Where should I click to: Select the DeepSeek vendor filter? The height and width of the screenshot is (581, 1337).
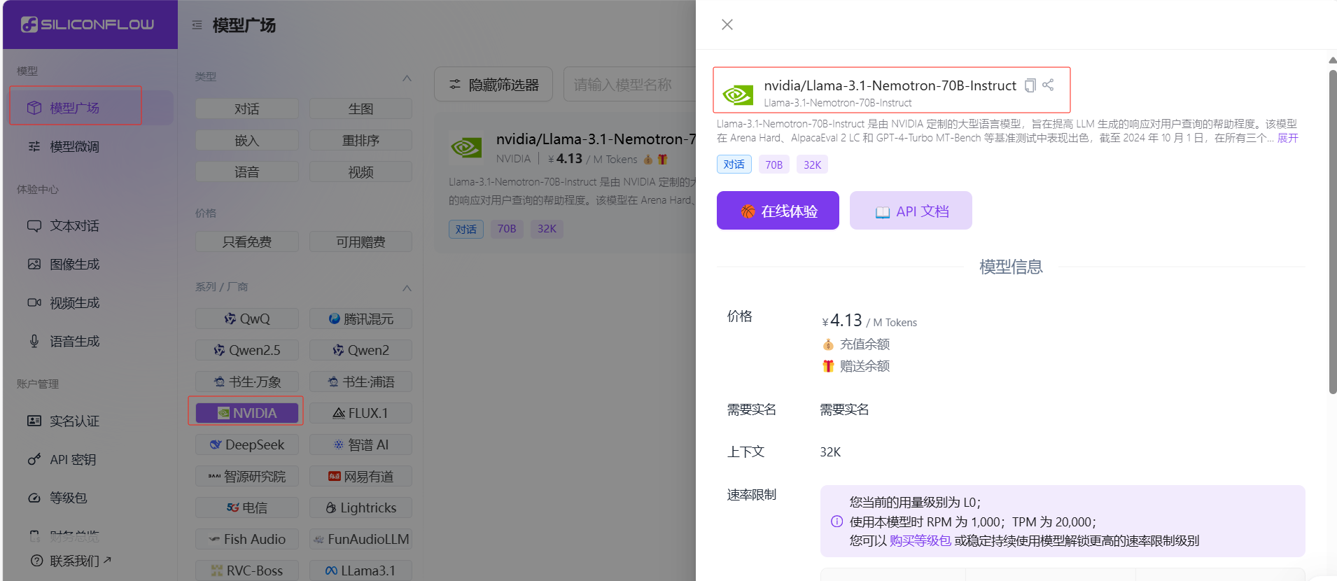click(247, 444)
